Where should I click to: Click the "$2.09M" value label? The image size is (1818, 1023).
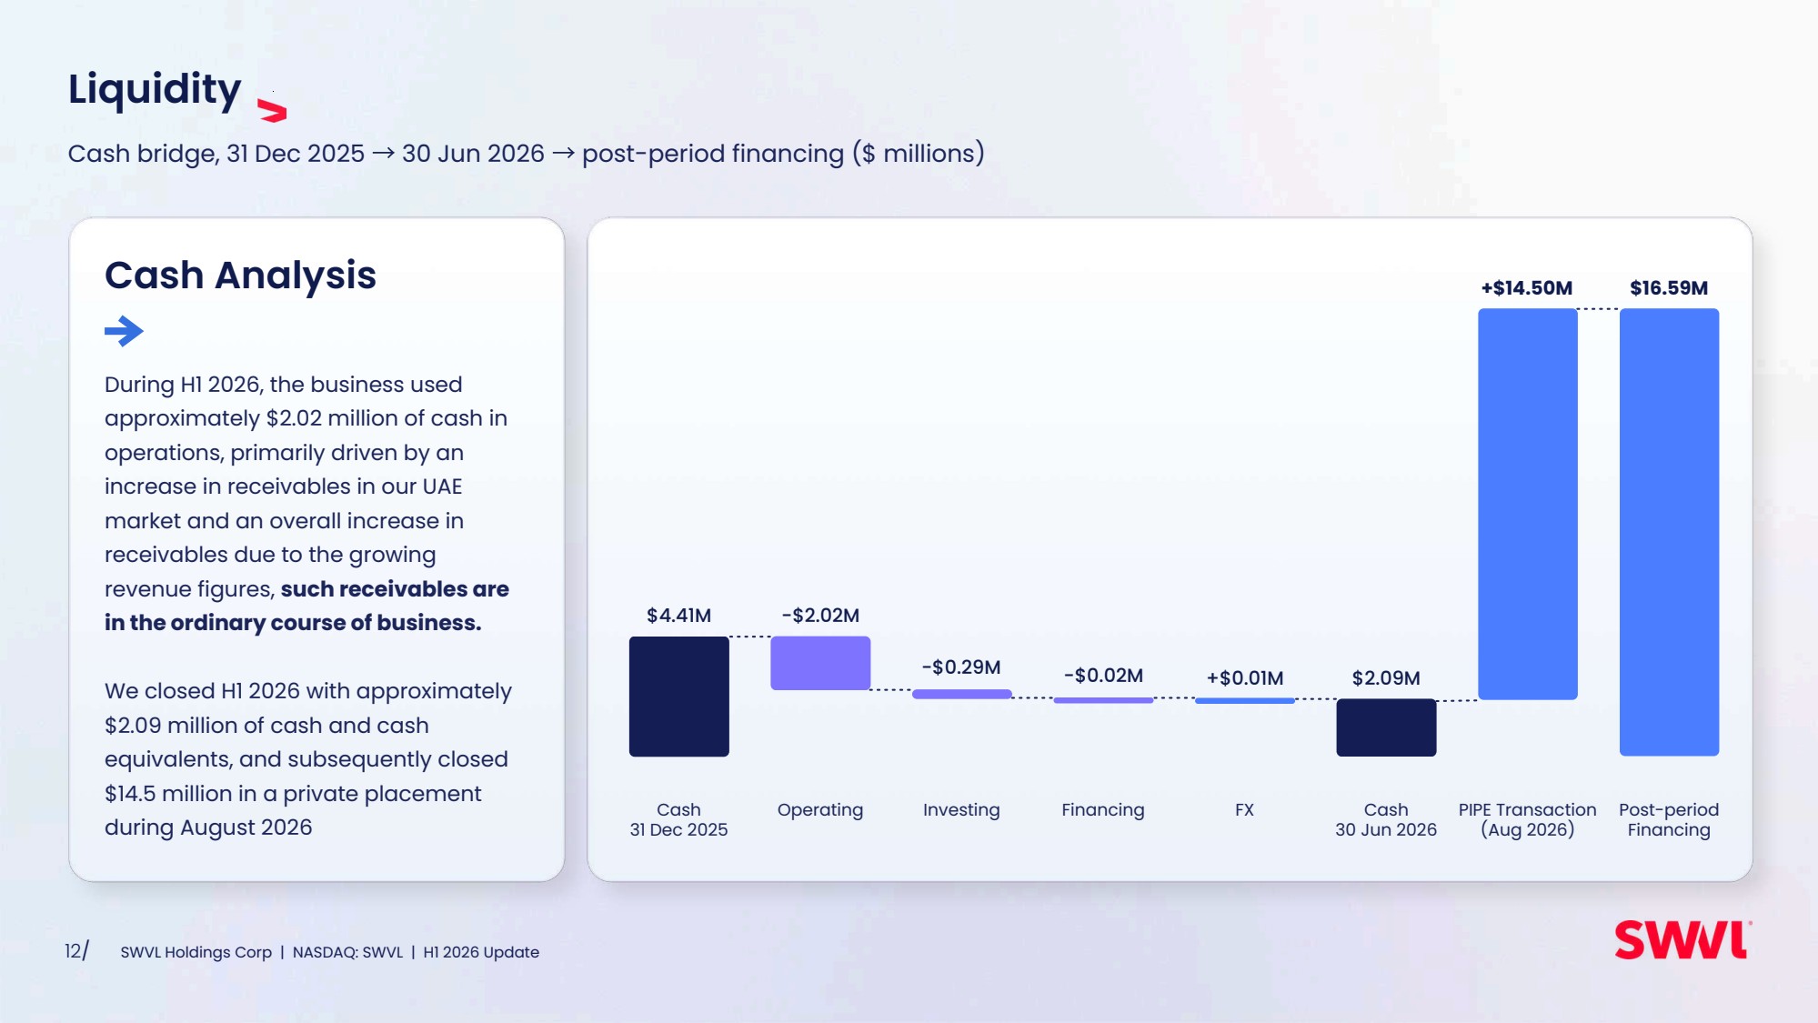pos(1386,678)
